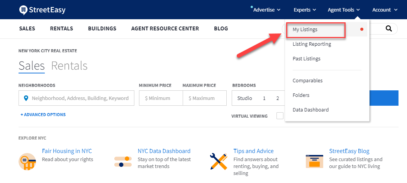This screenshot has width=407, height=183.
Task: Click the StreetEasy Blog illustration icon
Action: (x=314, y=161)
